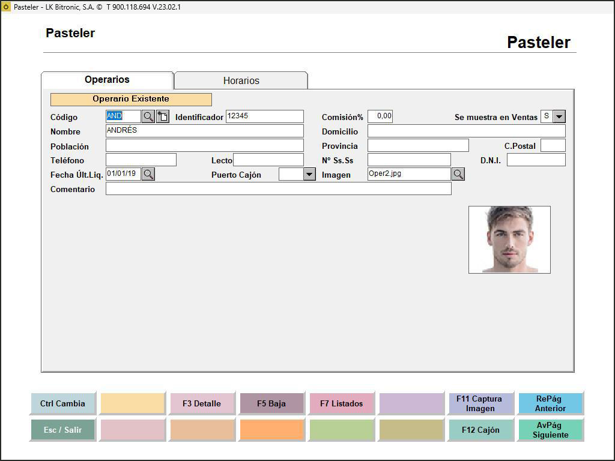Click into the Nombre field containing ANDRÉS
This screenshot has height=461, width=615.
[x=204, y=131]
